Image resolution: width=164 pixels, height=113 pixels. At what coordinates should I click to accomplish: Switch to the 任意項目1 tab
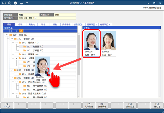[79, 25]
